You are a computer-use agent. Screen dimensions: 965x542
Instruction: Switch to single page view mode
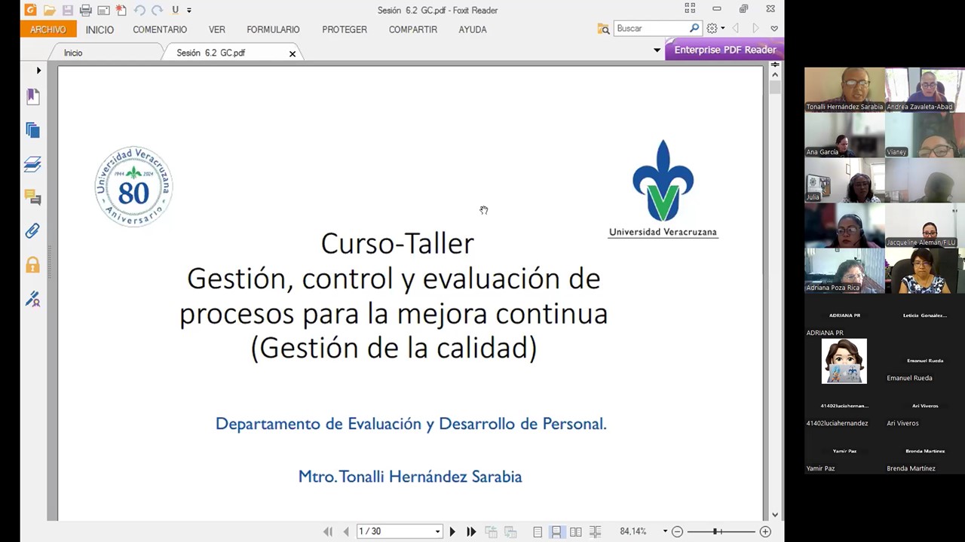(538, 531)
